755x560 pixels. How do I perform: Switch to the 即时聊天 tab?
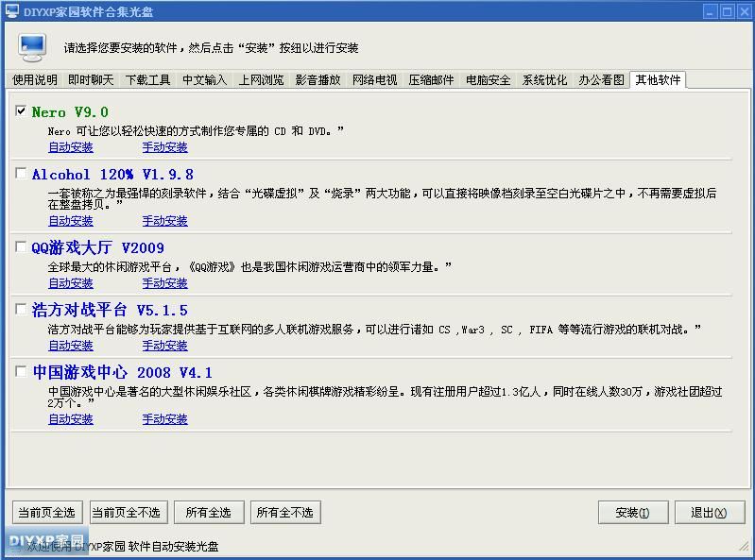click(91, 80)
